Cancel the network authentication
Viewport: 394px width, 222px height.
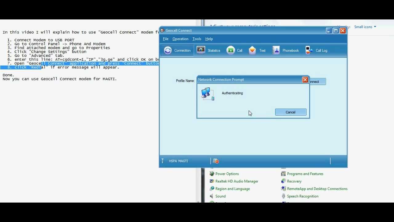291,112
